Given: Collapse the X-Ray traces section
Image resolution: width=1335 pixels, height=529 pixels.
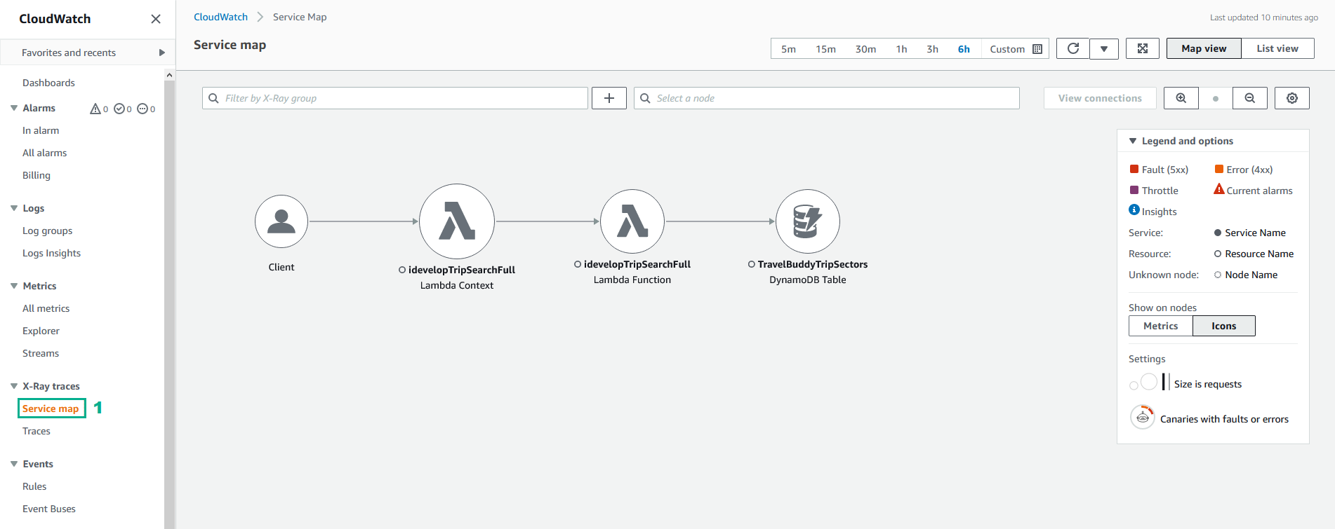Looking at the screenshot, I should tap(14, 386).
